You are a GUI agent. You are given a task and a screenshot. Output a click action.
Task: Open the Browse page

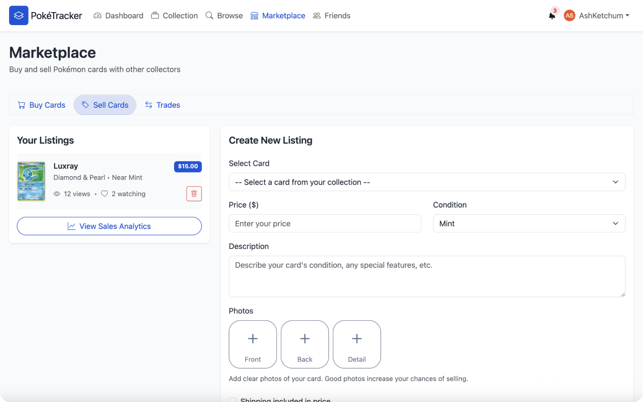coord(224,16)
